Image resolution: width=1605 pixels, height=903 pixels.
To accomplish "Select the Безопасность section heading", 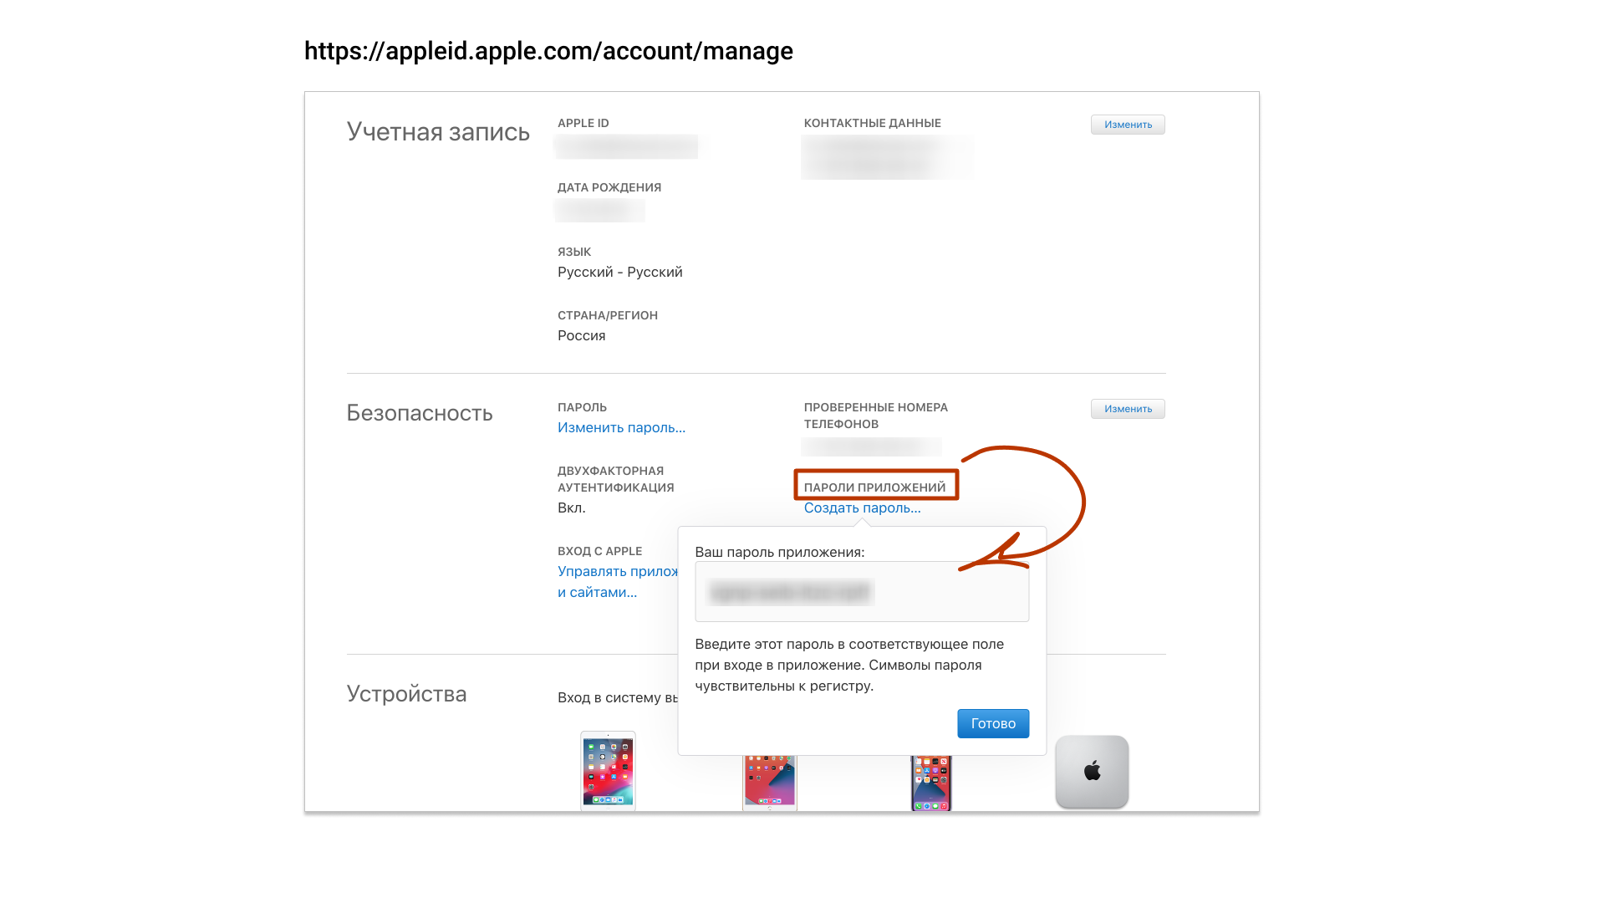I will coord(420,413).
